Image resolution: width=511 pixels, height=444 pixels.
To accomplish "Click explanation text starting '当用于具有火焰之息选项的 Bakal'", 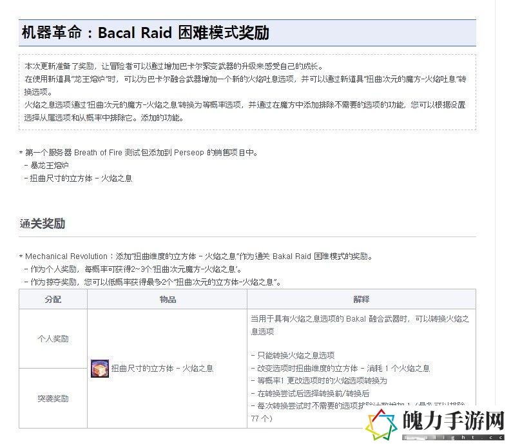I will click(360, 325).
